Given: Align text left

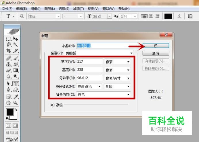Looking at the screenshot, I should [x=144, y=16].
